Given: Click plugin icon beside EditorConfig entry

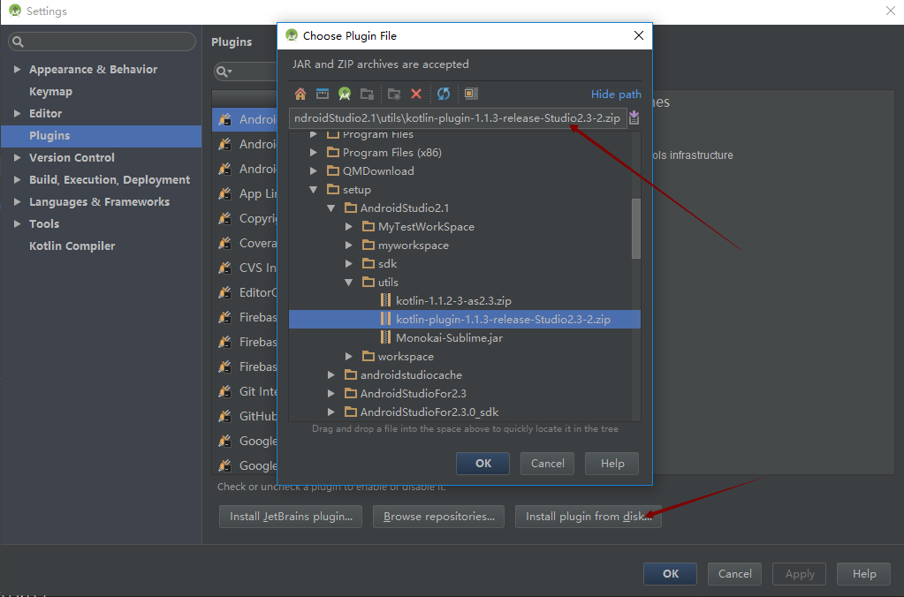Looking at the screenshot, I should (x=224, y=292).
